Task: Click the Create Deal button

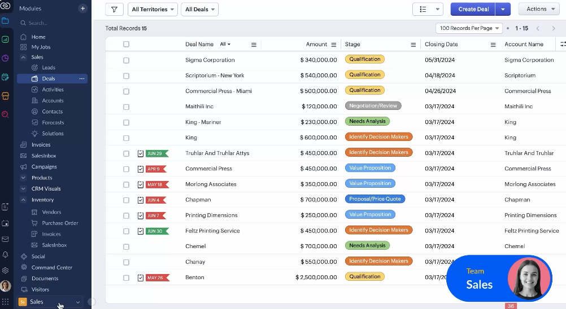Action: tap(473, 10)
